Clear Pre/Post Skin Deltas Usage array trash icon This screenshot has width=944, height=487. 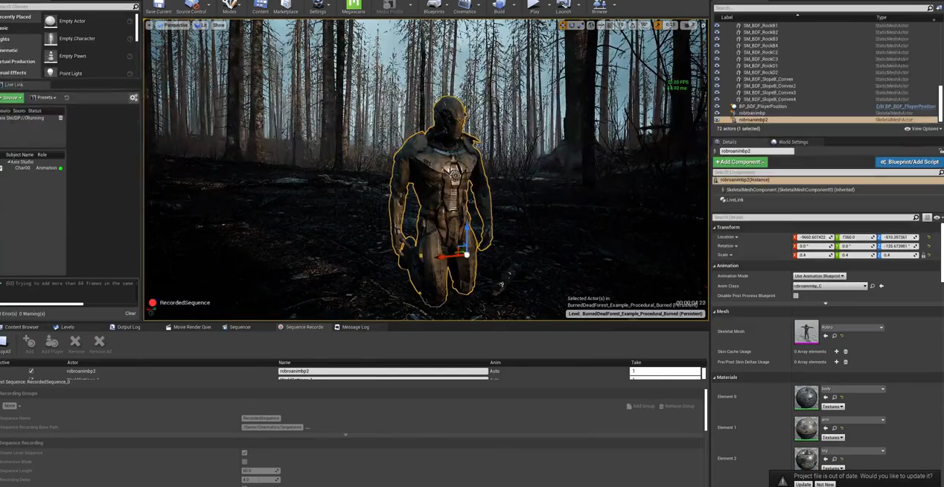pos(846,362)
